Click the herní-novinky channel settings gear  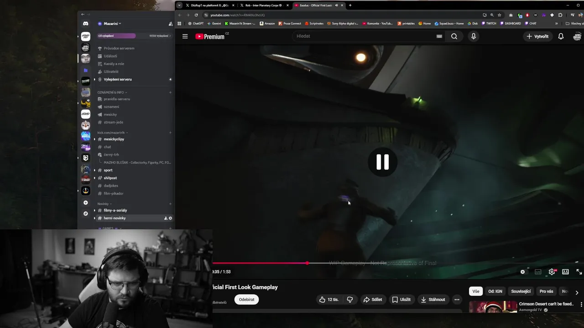(x=171, y=218)
